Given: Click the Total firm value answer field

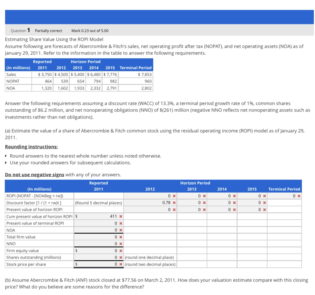Looking at the screenshot, I should (x=98, y=237).
